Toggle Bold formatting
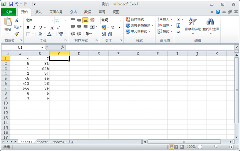 [x=28, y=28]
